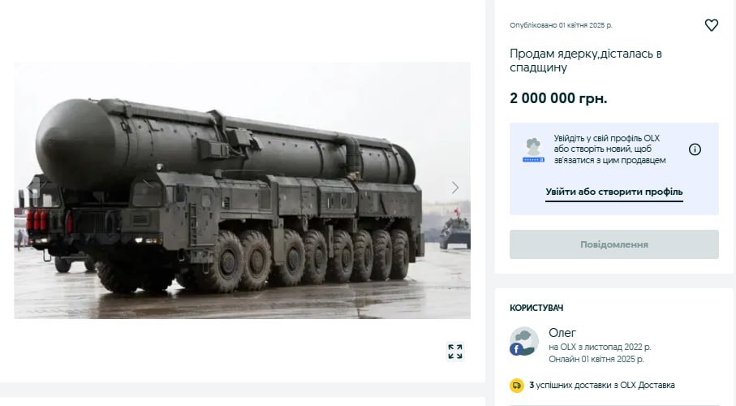The image size is (736, 406).
Task: Open fullscreen photo view icon
Action: pos(455,351)
